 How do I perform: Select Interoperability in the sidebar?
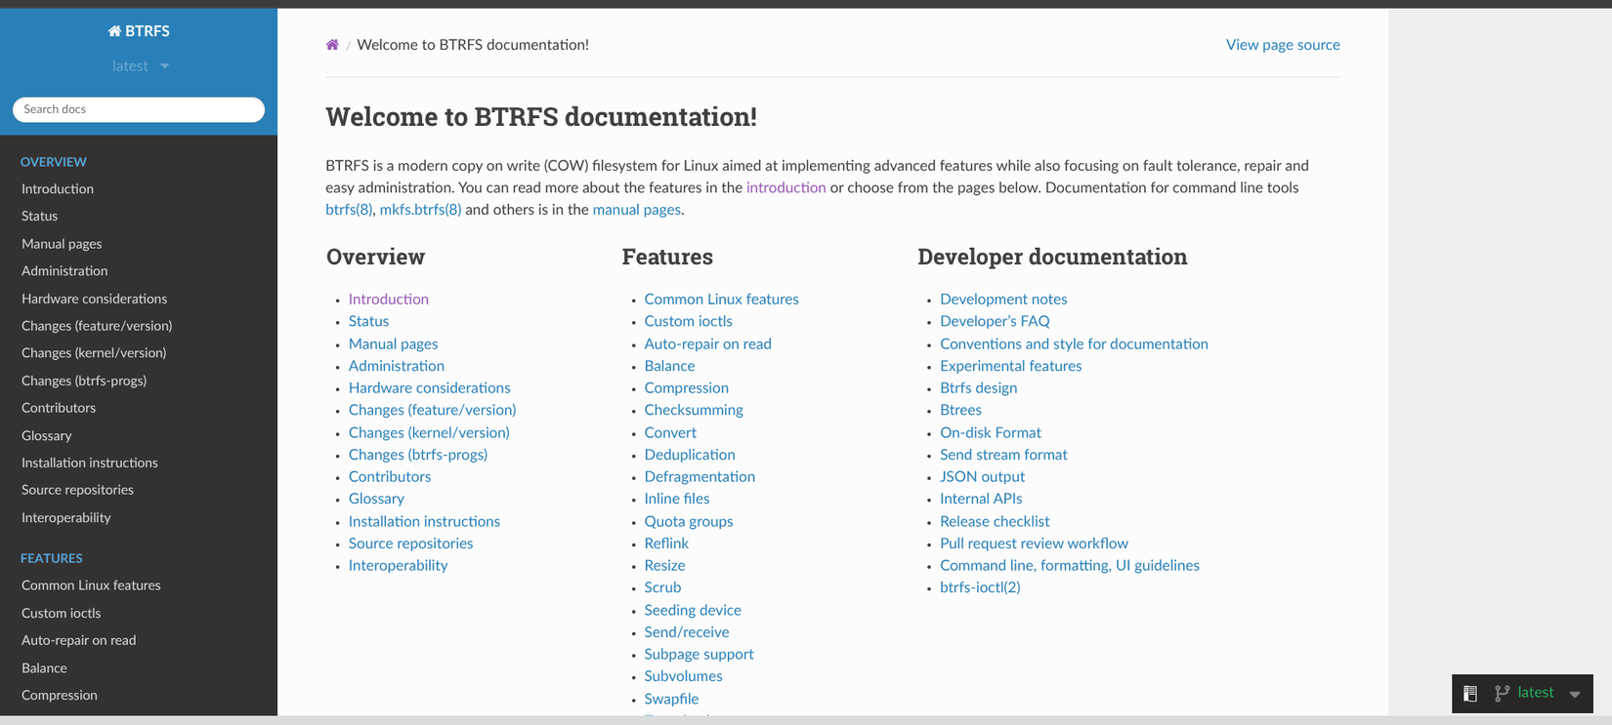pyautogui.click(x=66, y=518)
